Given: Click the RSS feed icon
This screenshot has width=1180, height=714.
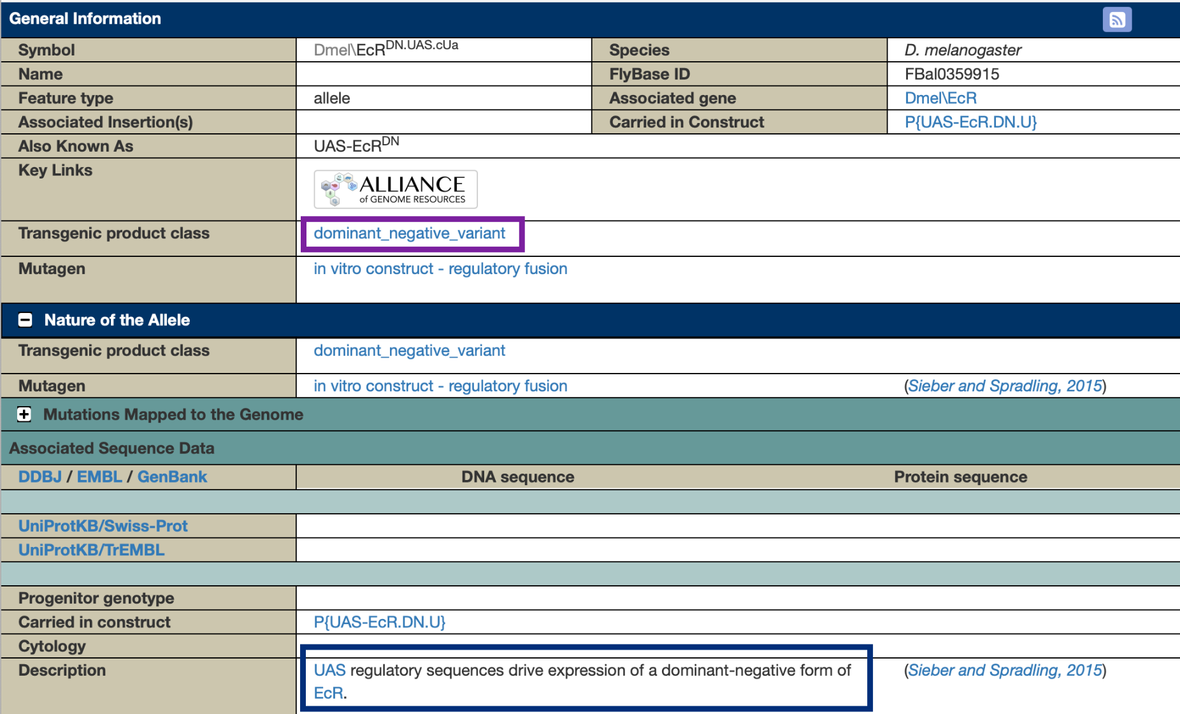Looking at the screenshot, I should tap(1116, 19).
